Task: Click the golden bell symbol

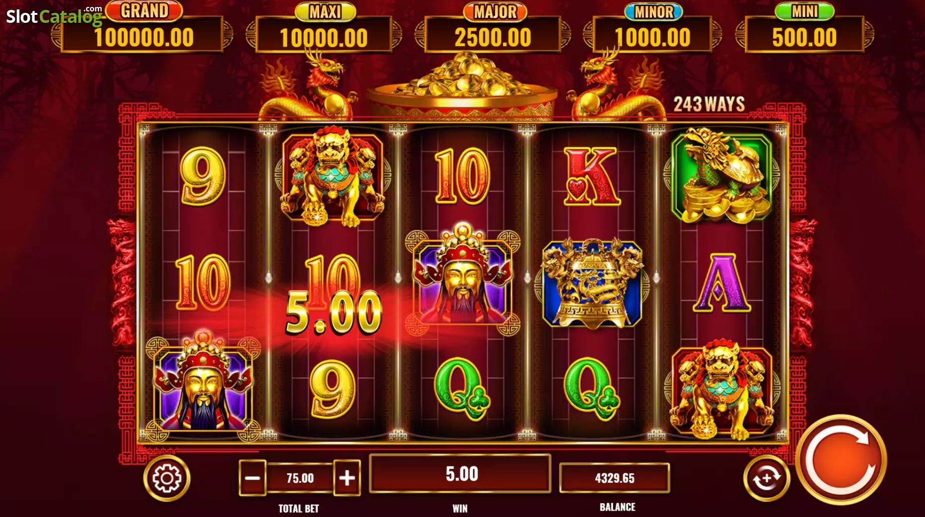Action: point(591,283)
